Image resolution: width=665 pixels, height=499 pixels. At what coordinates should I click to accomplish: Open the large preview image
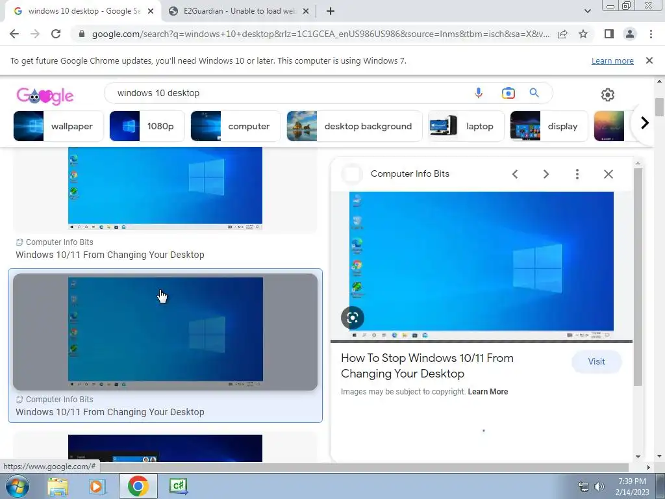click(481, 266)
